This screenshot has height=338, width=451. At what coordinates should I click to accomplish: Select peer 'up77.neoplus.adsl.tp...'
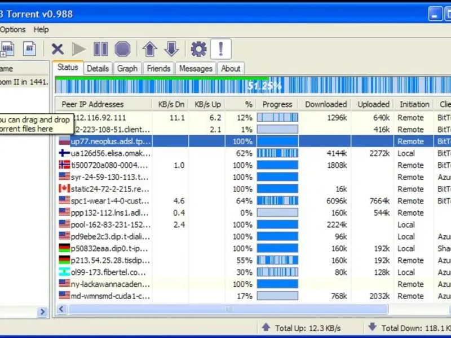[x=110, y=141]
